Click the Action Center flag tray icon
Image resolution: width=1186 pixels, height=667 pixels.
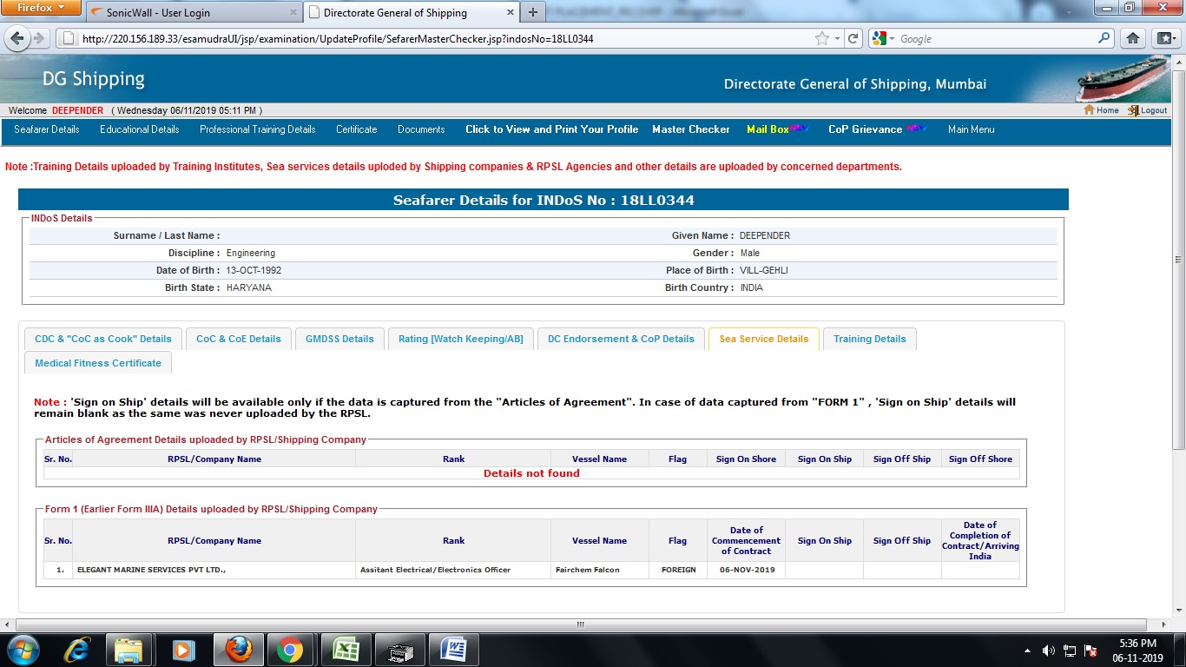pos(1091,650)
